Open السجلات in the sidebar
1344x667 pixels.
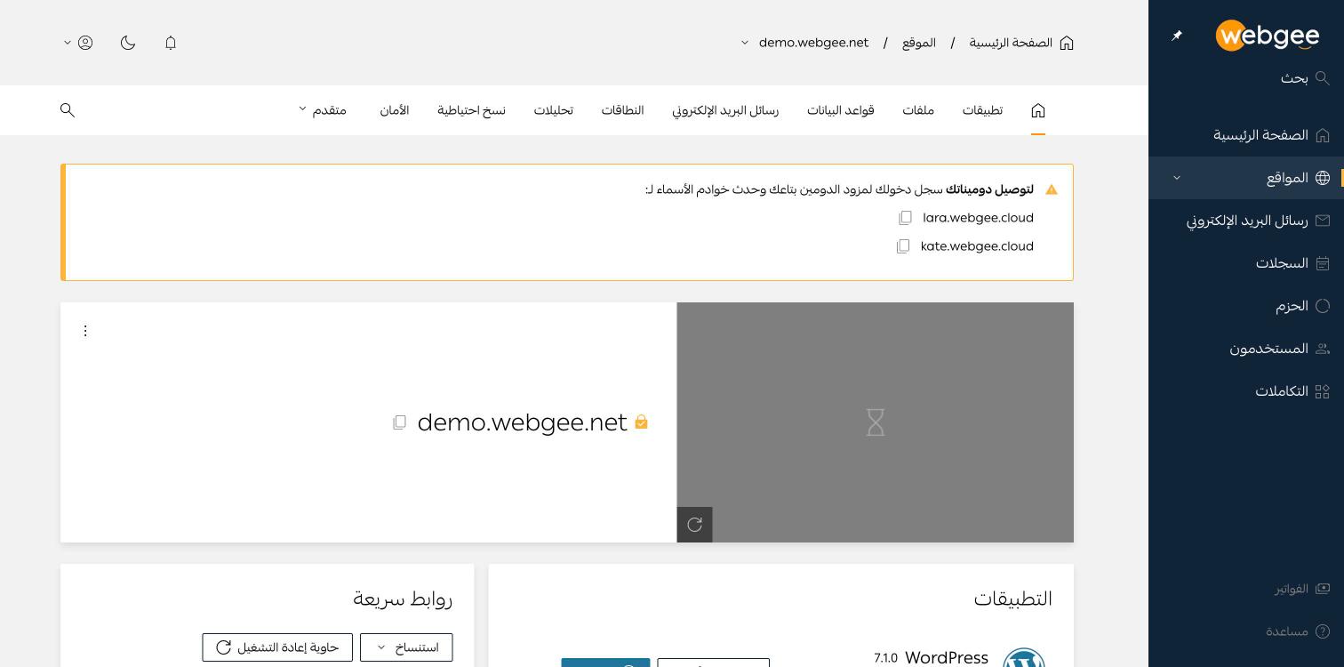1246,263
